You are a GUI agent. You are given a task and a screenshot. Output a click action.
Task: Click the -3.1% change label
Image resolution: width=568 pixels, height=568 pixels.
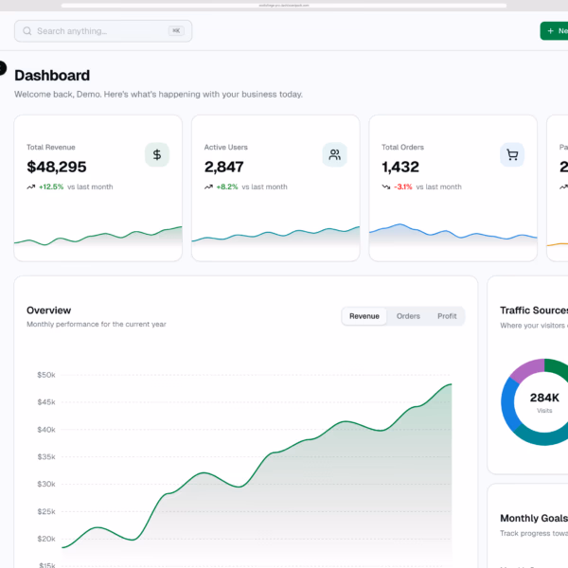[x=403, y=186]
